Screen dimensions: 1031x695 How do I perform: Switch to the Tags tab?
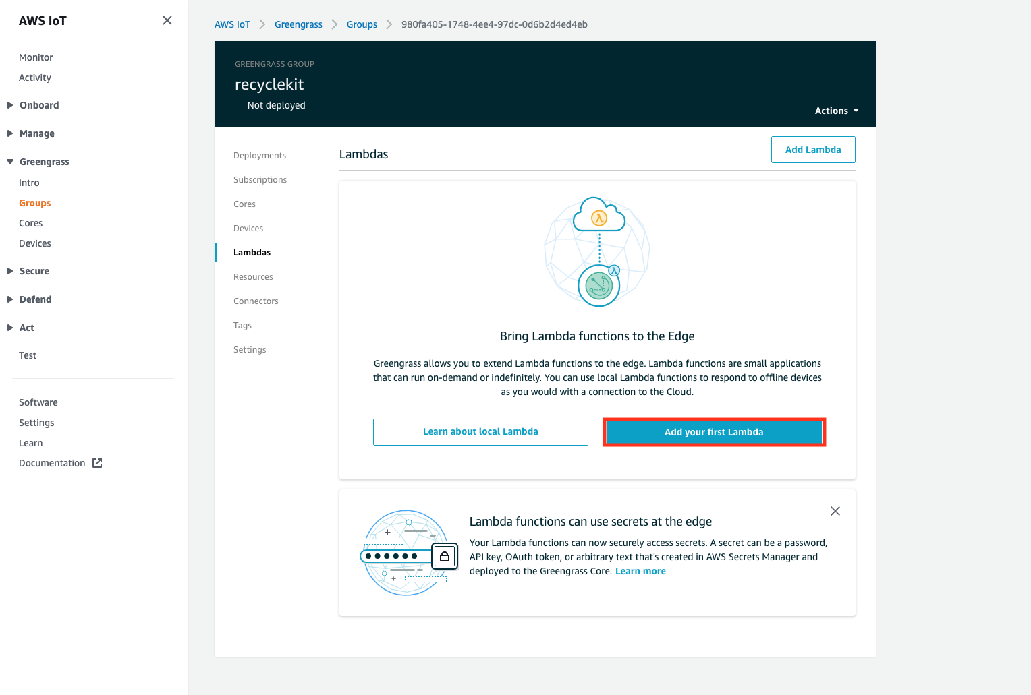pos(243,326)
